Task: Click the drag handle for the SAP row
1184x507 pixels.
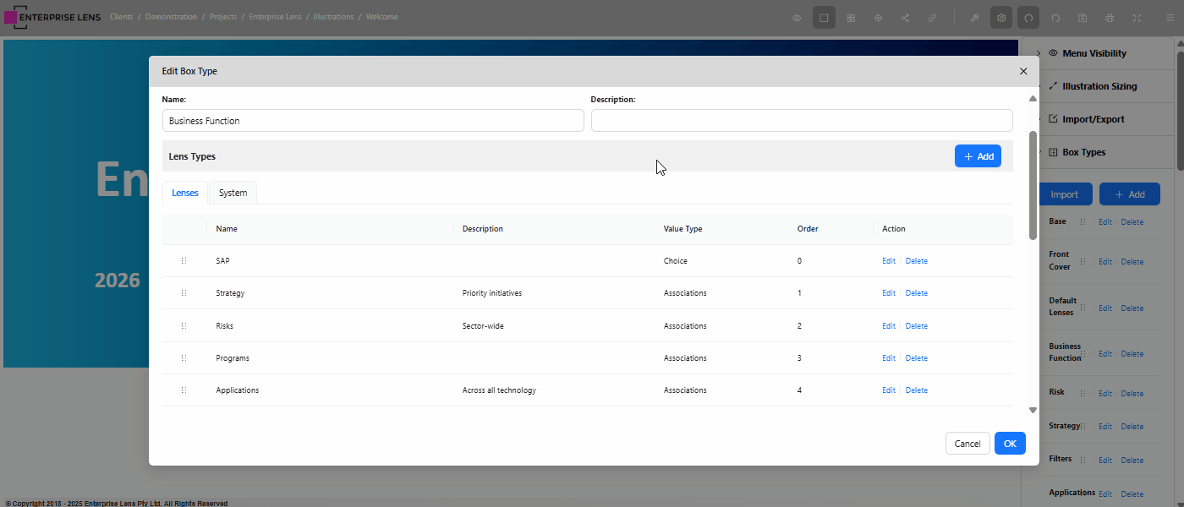Action: (184, 261)
